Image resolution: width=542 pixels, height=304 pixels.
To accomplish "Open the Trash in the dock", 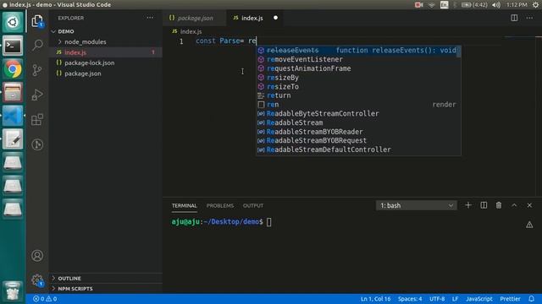I will 13,290.
